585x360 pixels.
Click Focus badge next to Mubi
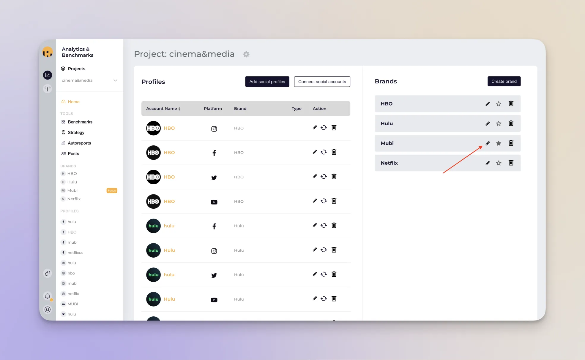[x=112, y=191]
